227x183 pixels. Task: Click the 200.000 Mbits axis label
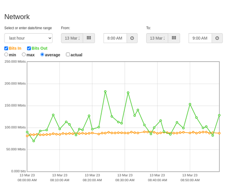click(x=15, y=84)
